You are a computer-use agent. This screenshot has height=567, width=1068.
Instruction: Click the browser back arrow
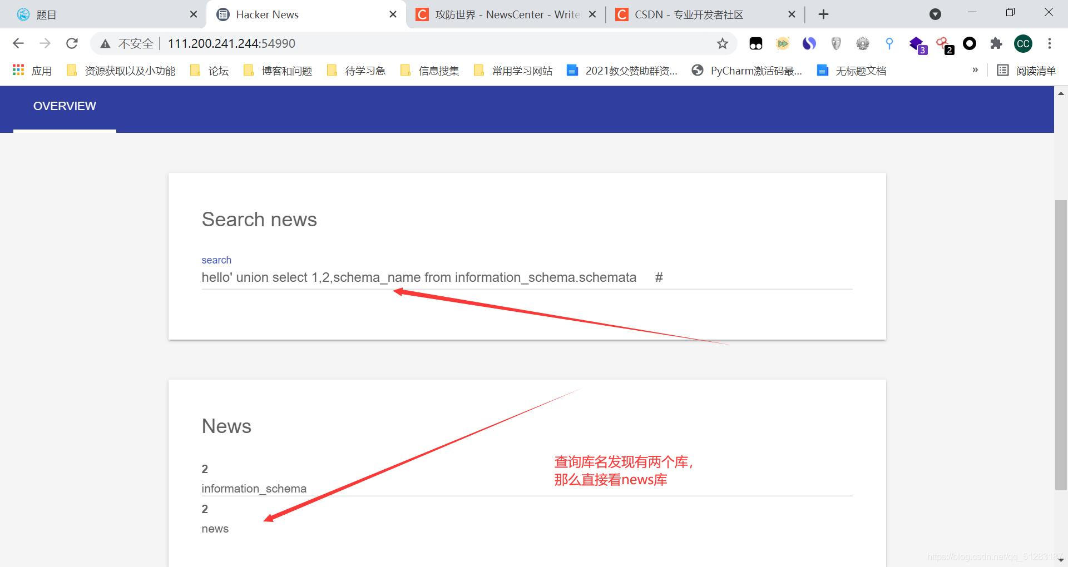click(x=18, y=43)
